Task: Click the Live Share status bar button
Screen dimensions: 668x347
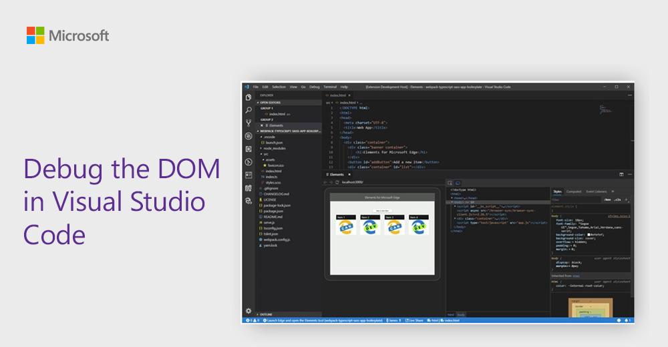Action: click(x=415, y=320)
